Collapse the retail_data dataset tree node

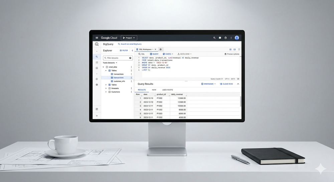(x=103, y=67)
